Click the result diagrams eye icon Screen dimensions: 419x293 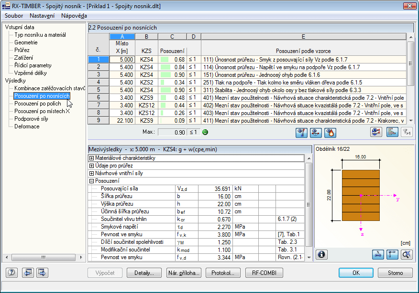376,132
